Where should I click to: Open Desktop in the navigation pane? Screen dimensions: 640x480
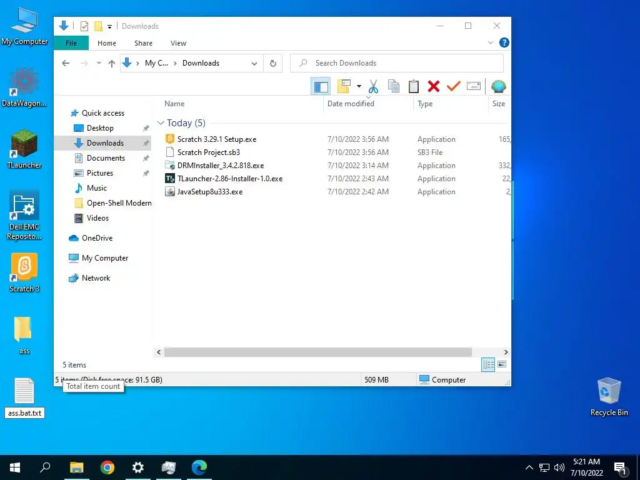point(100,128)
